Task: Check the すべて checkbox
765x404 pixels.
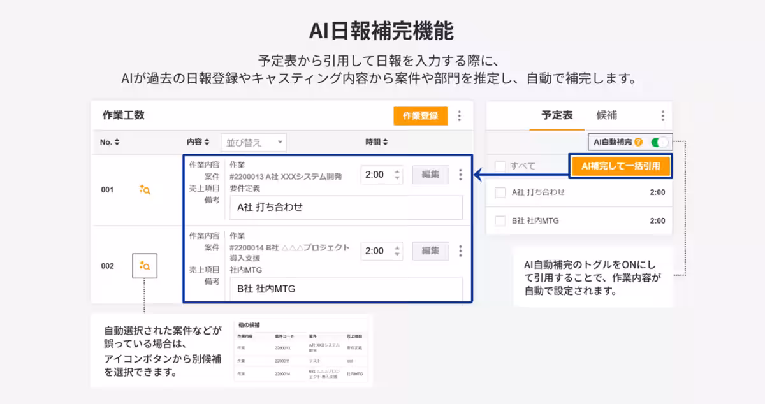Action: coord(500,165)
